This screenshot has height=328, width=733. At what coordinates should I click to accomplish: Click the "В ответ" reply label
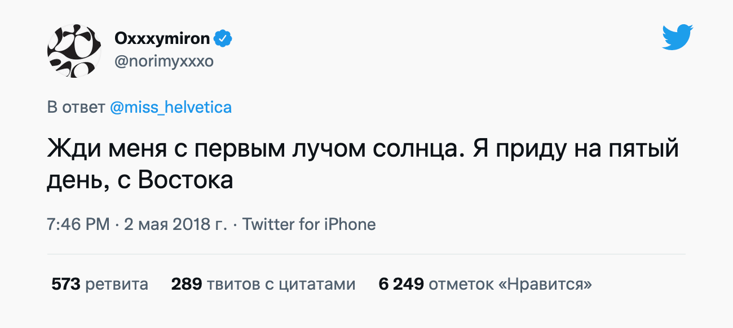coord(76,107)
